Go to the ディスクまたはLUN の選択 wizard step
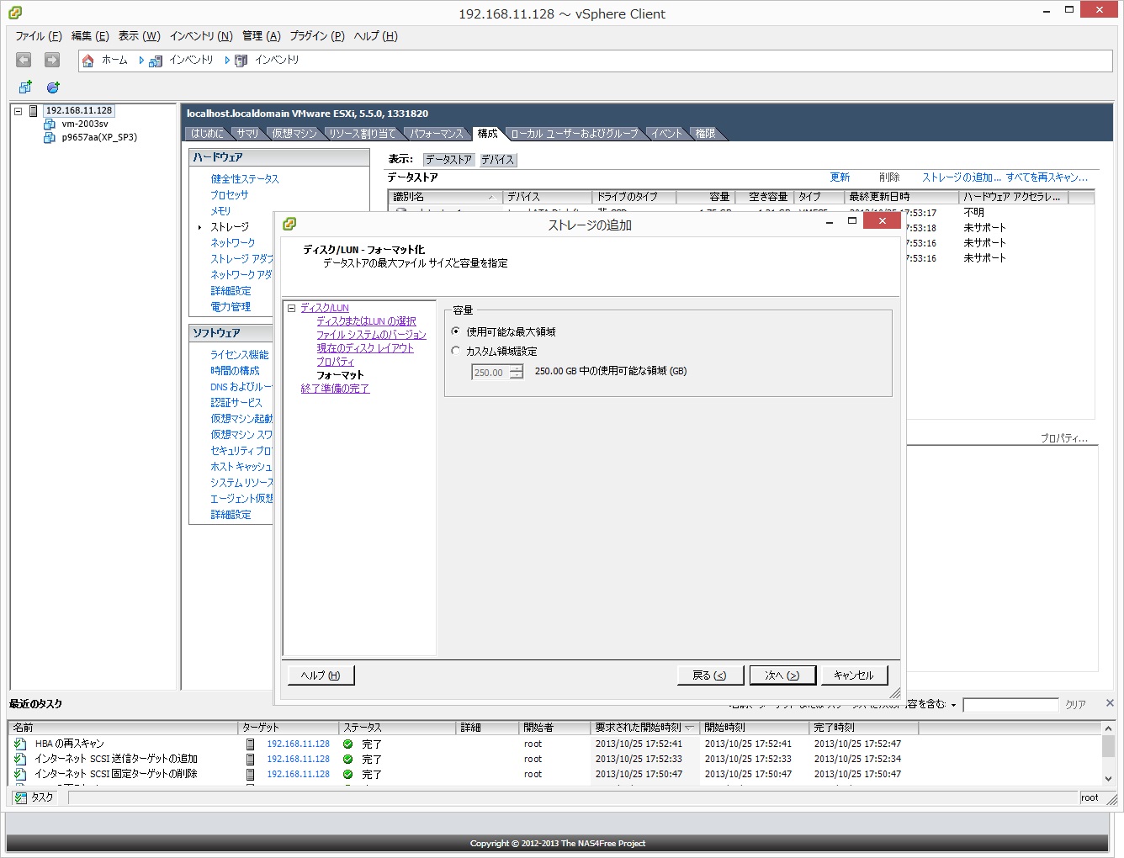This screenshot has height=858, width=1124. pyautogui.click(x=366, y=321)
